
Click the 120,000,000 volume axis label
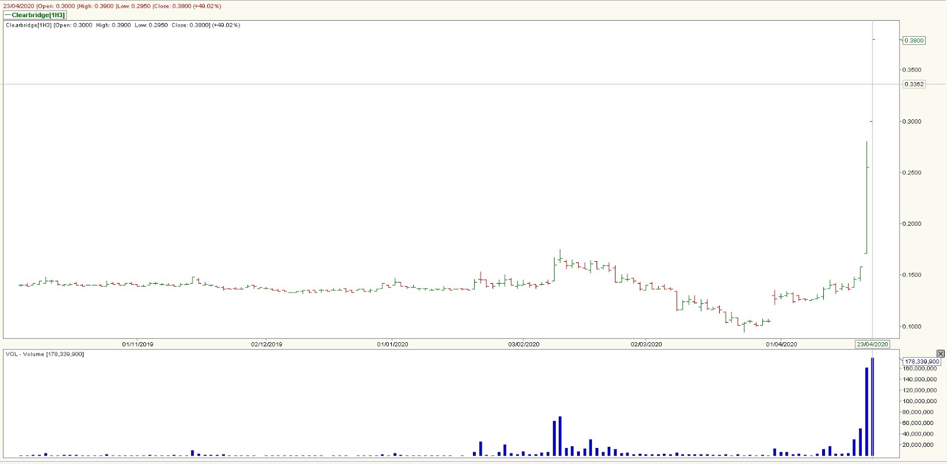pos(920,390)
